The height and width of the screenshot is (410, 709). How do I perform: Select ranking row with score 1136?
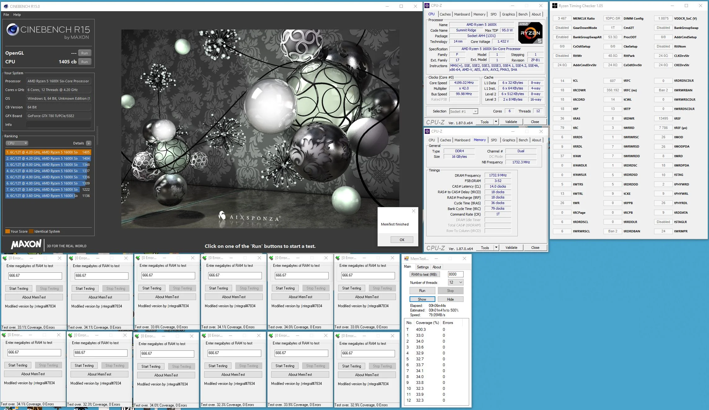coord(48,196)
